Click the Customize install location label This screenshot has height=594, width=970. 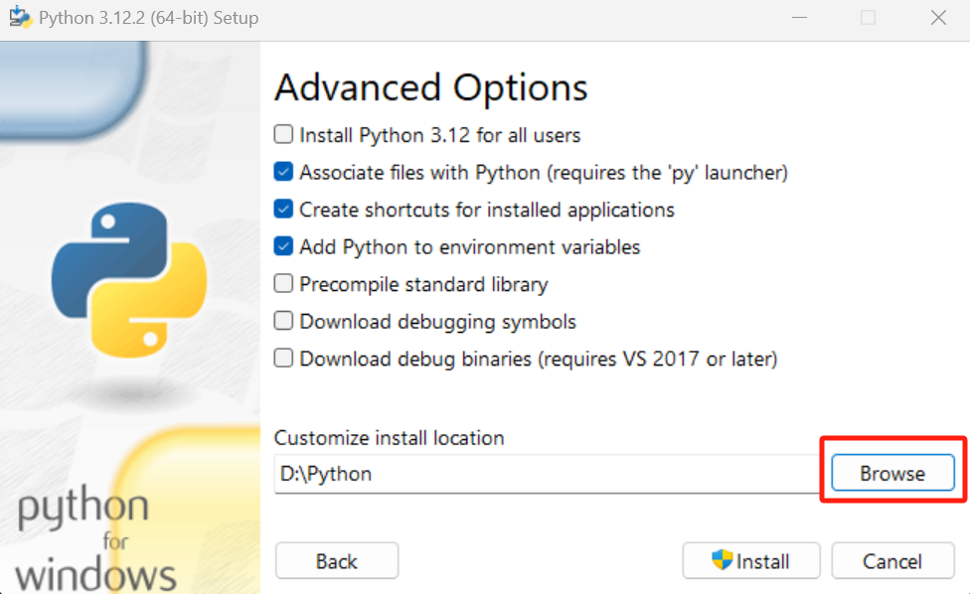pyautogui.click(x=389, y=438)
